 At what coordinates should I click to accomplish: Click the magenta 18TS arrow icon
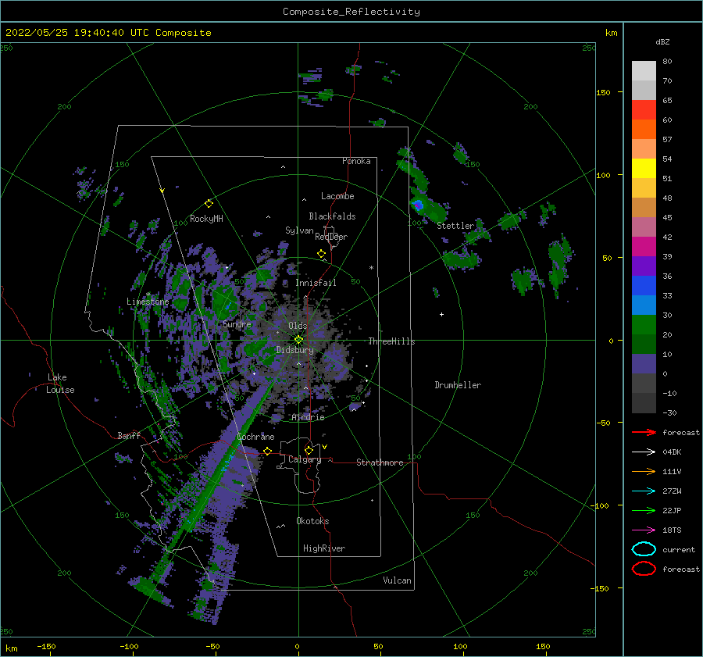644,530
